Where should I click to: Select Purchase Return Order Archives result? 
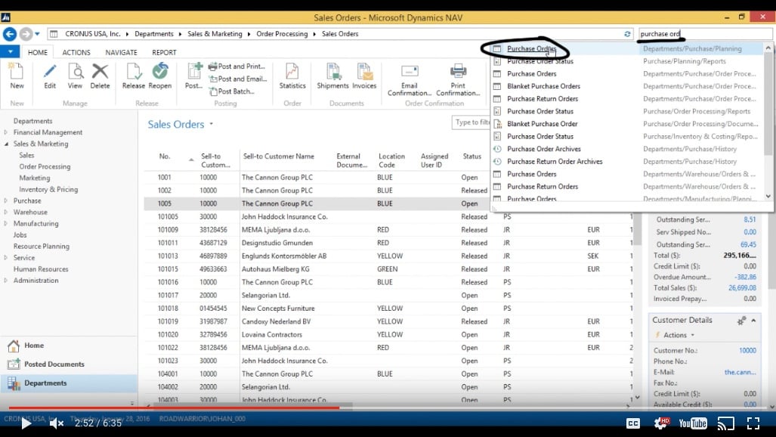tap(555, 162)
